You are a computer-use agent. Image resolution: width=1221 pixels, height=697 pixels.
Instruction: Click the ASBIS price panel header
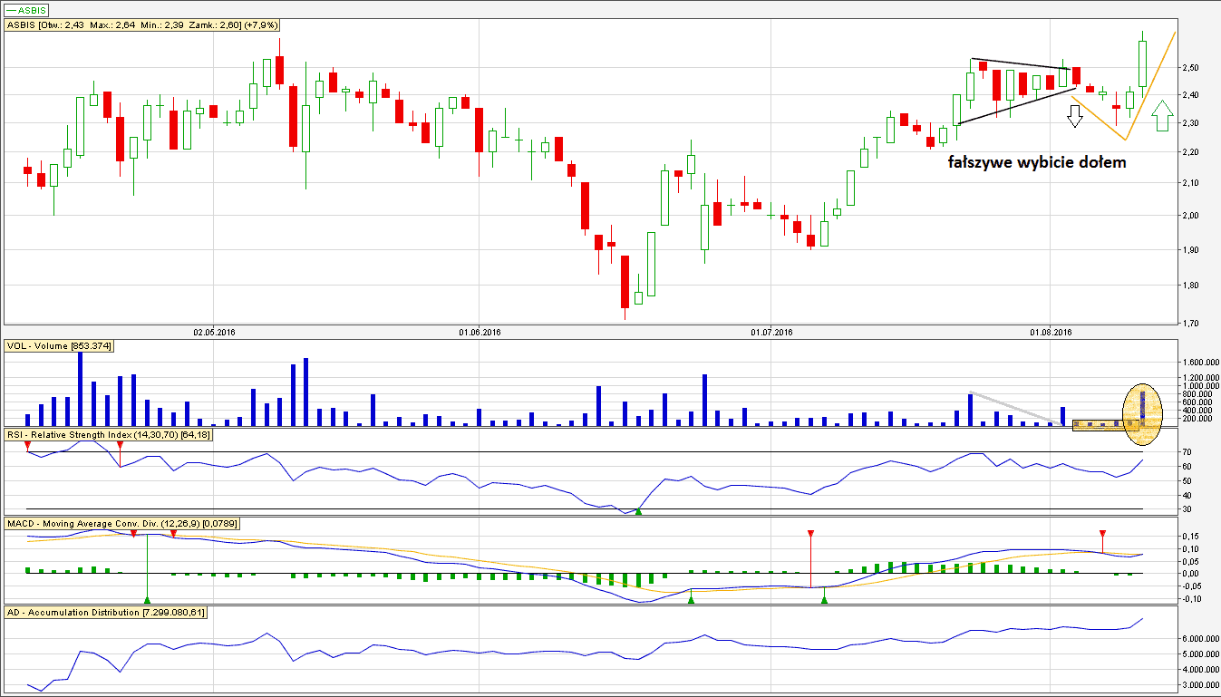(124, 26)
